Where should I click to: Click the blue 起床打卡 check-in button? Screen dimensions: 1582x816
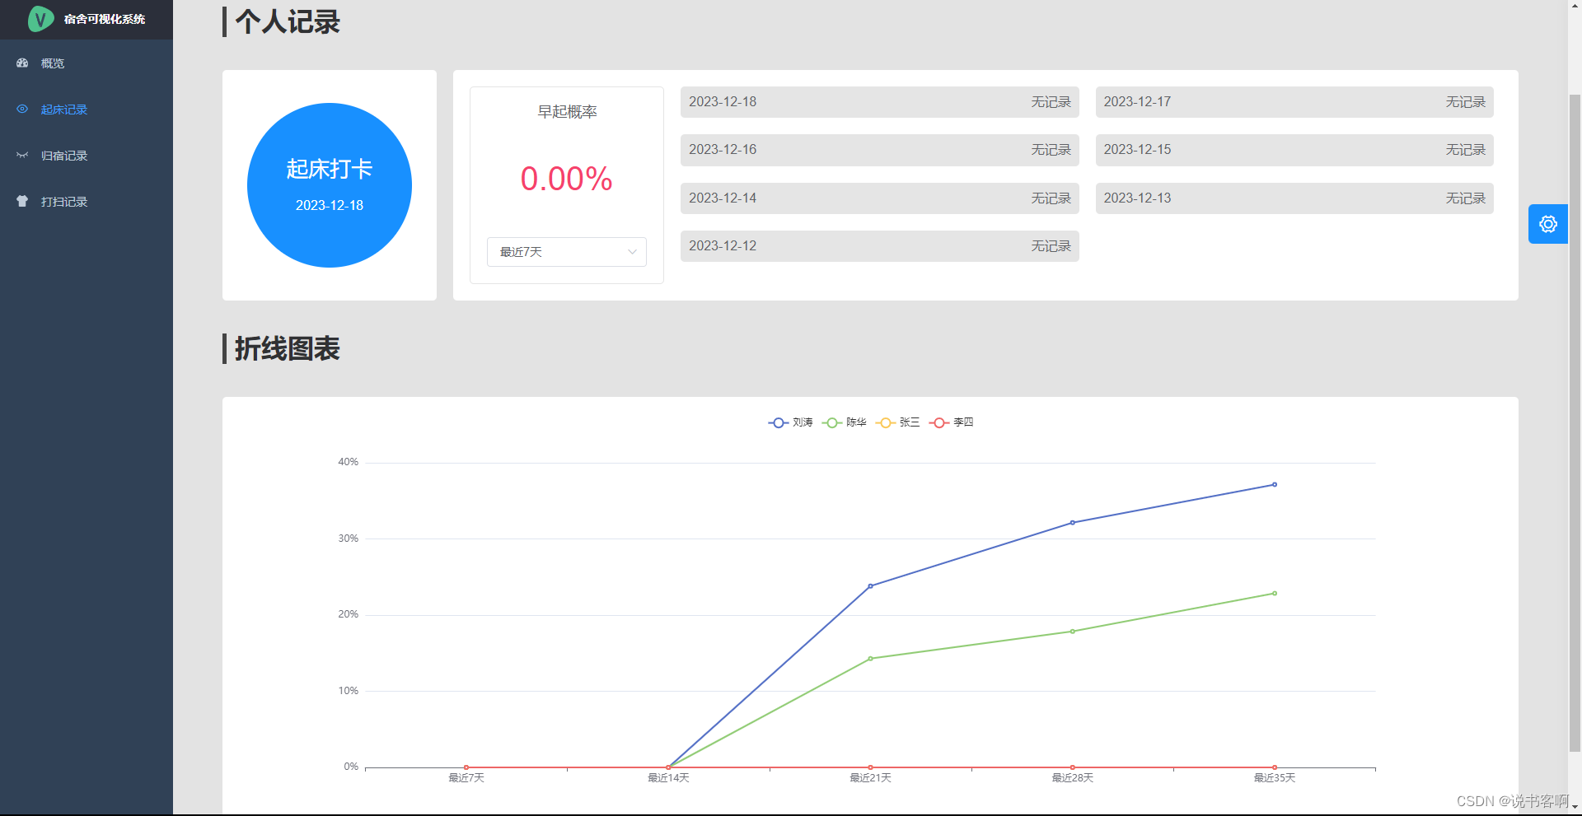[x=330, y=185]
